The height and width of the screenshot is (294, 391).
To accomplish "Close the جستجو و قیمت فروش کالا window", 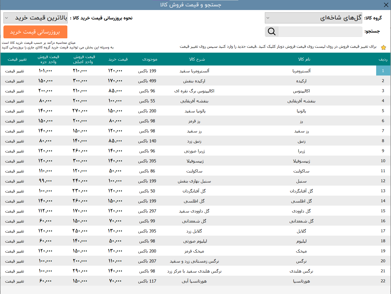I will tap(386, 5).
